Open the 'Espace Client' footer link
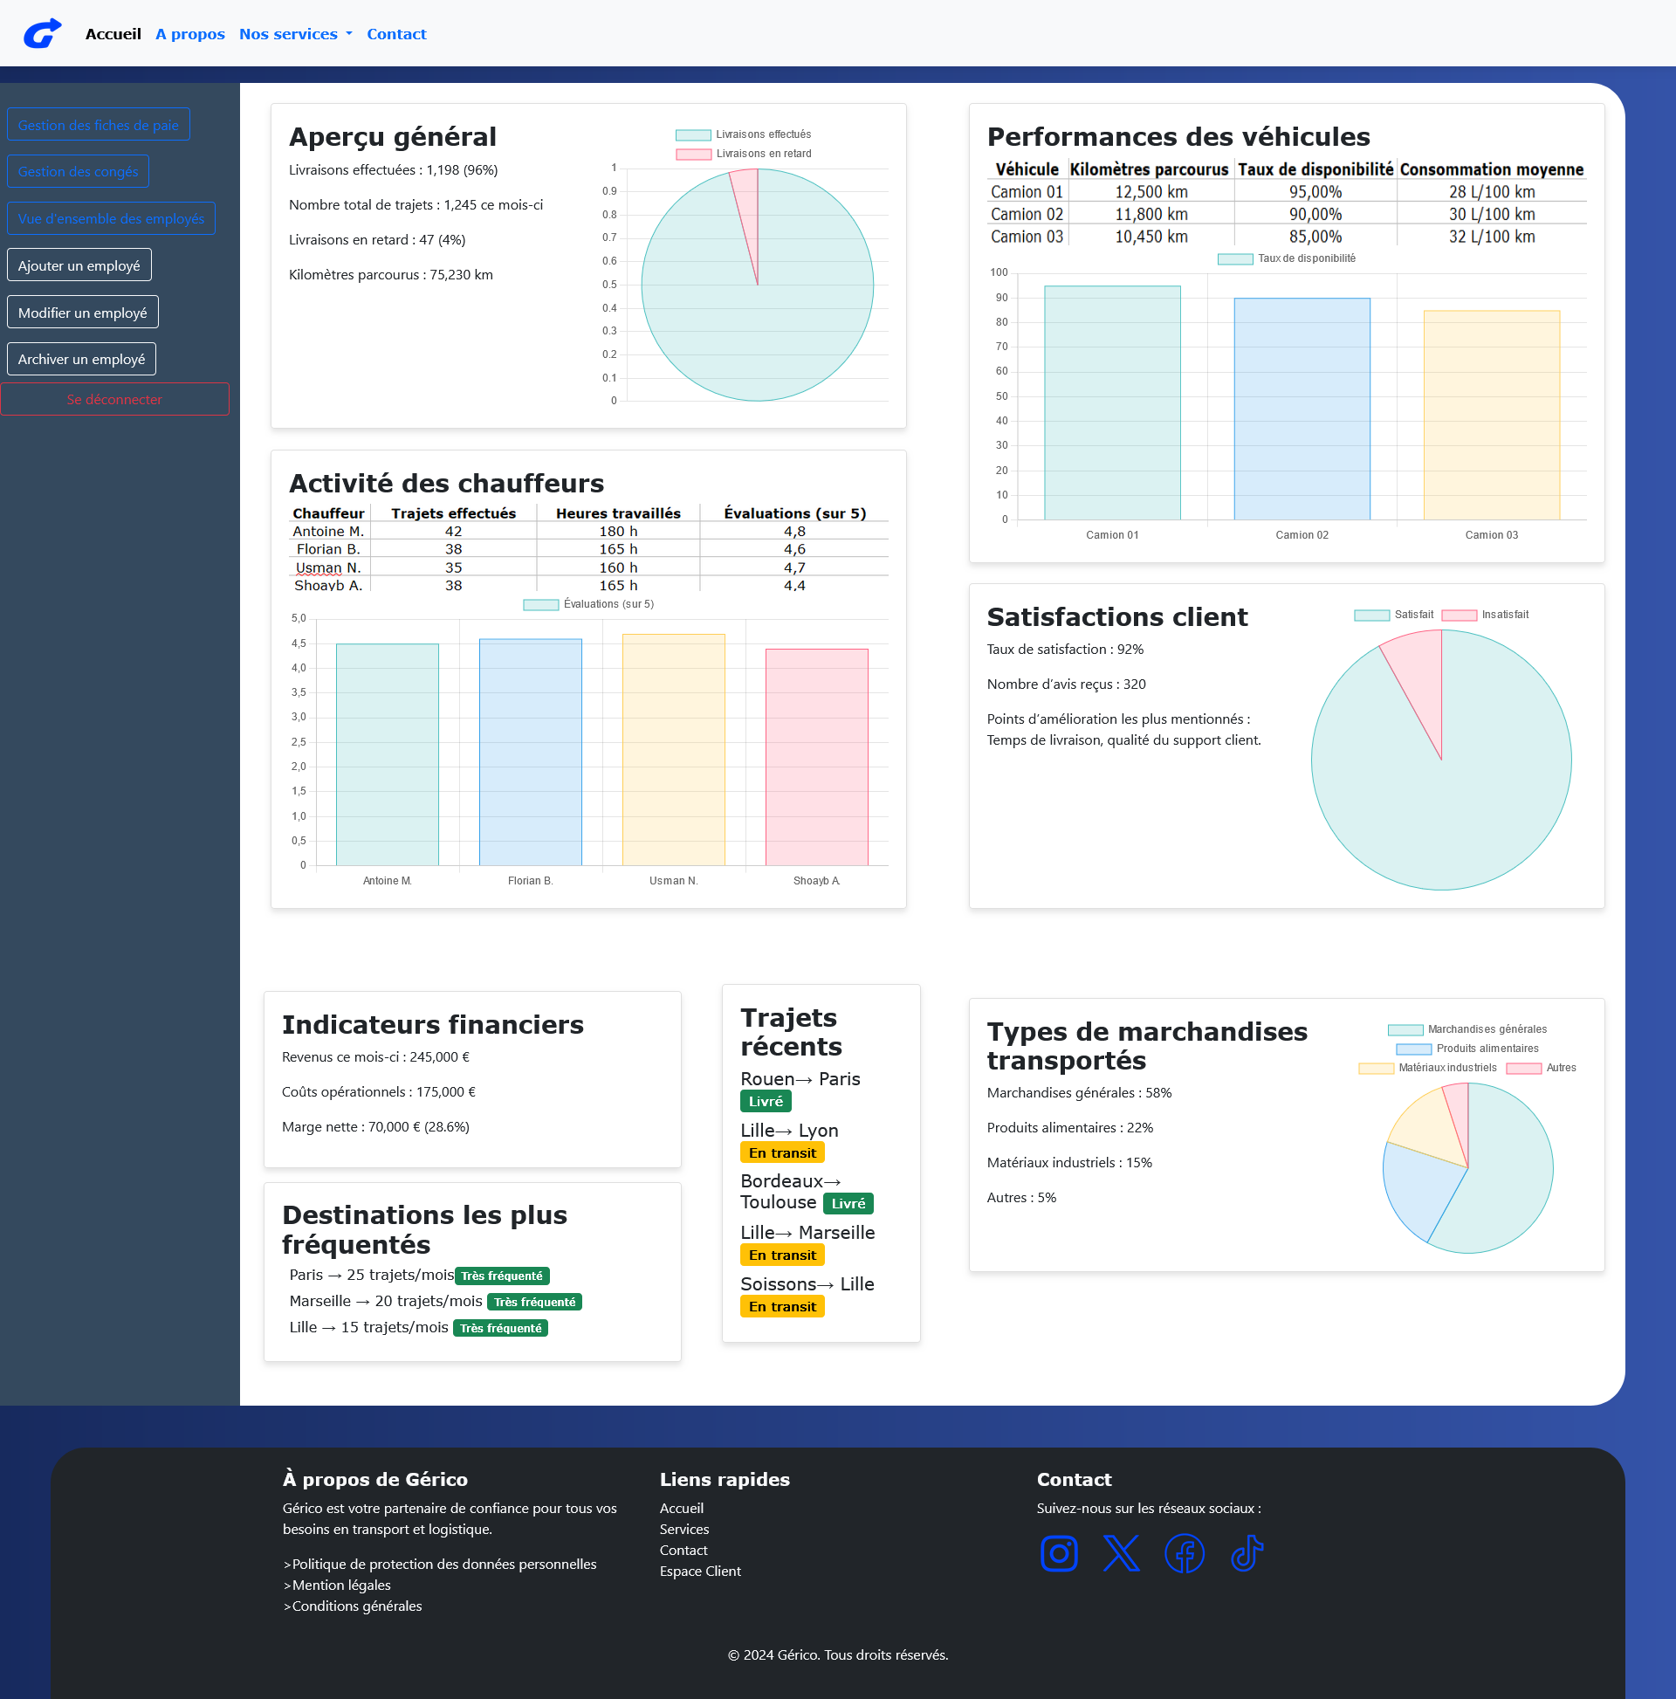Screen dimensions: 1676x1699 [700, 1571]
